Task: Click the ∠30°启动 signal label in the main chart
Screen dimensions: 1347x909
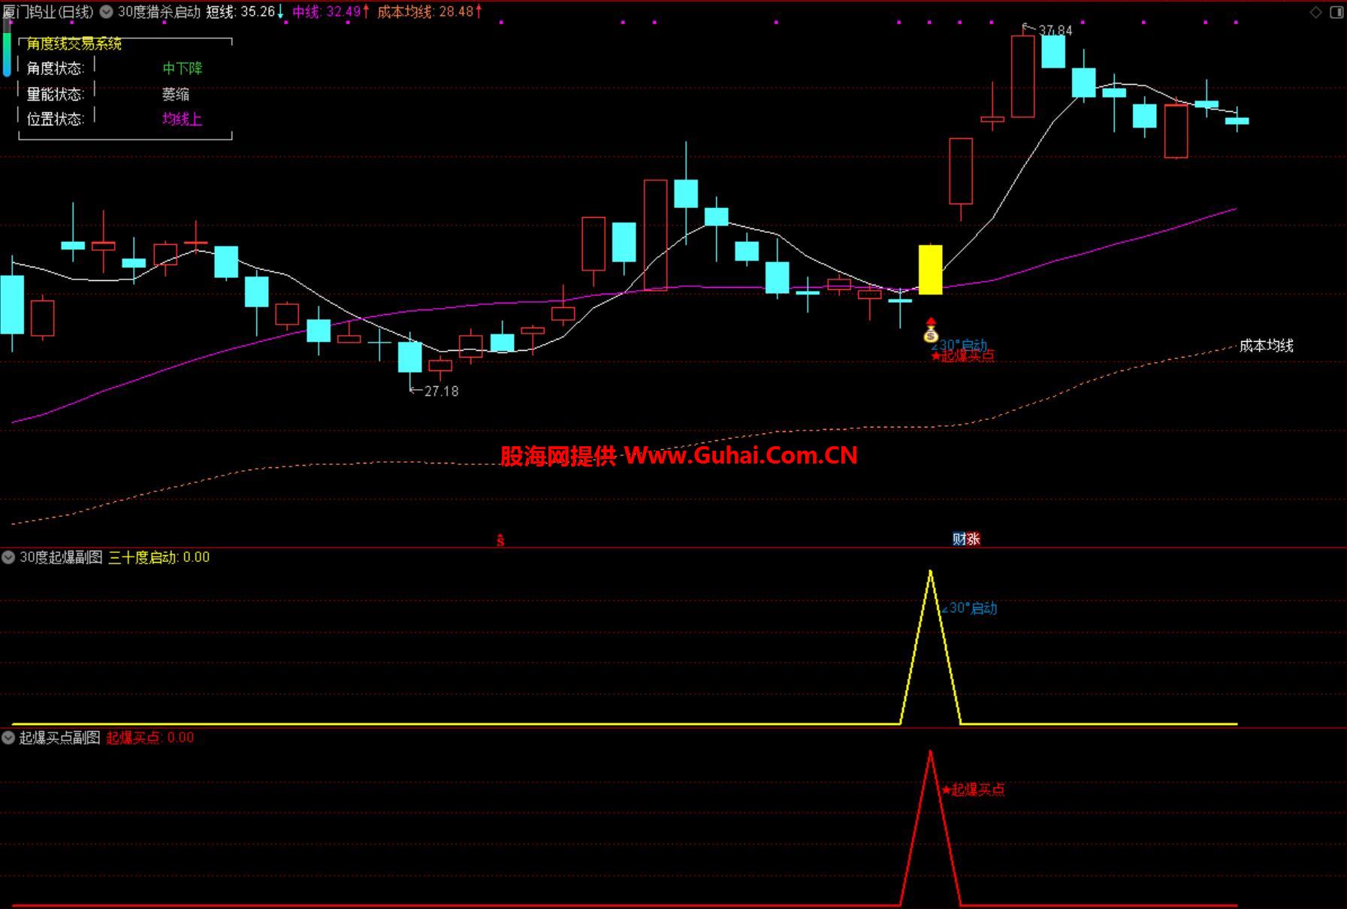Action: (960, 345)
